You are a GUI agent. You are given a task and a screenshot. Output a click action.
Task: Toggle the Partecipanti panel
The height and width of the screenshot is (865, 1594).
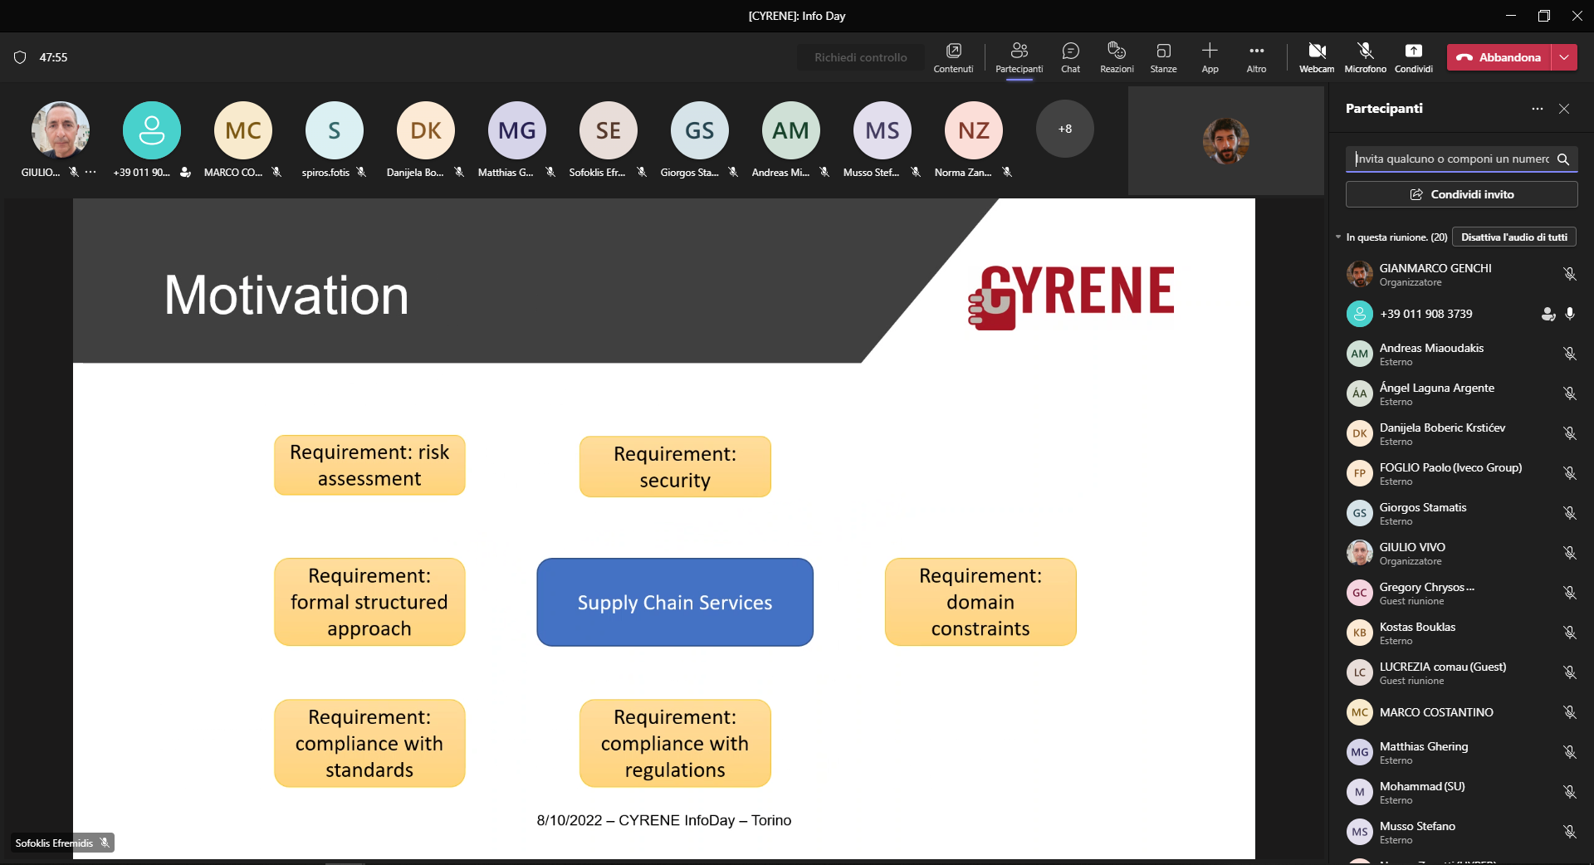pyautogui.click(x=1019, y=57)
